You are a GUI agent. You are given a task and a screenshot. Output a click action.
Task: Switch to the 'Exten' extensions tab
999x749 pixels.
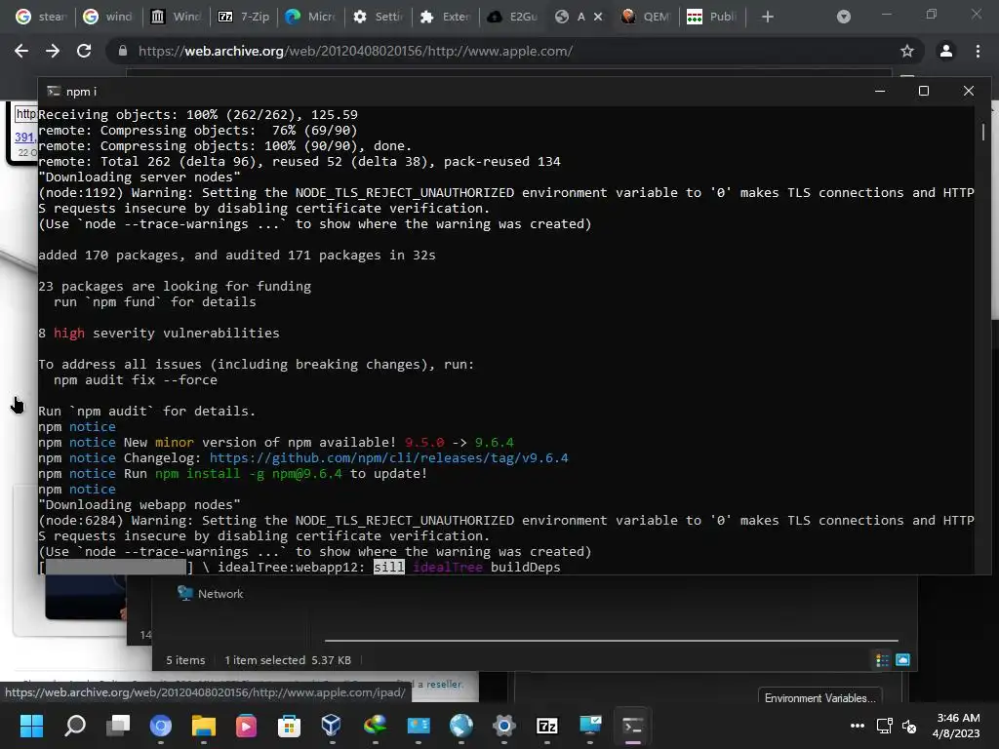446,18
